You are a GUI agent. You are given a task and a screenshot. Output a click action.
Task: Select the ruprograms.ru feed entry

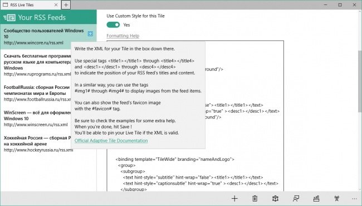36,65
